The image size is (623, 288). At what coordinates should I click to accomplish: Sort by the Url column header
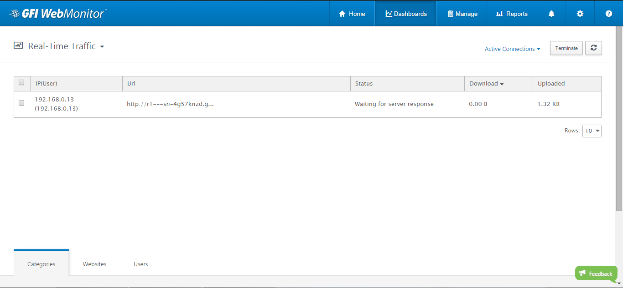tap(236, 84)
